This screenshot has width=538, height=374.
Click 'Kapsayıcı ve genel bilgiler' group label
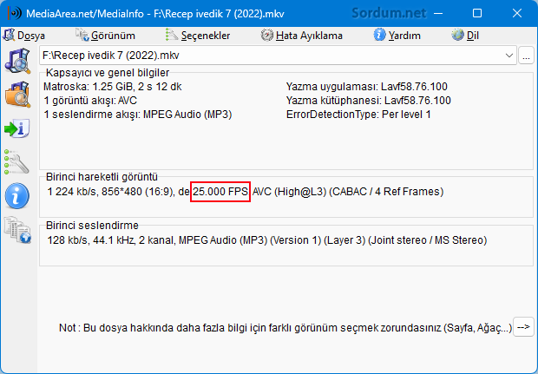(x=108, y=73)
